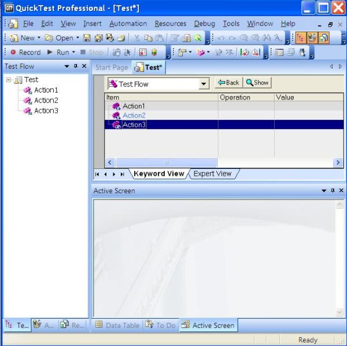Click the Start Transaction green-bar clock icon
This screenshot has height=346, width=347.
click(x=244, y=53)
